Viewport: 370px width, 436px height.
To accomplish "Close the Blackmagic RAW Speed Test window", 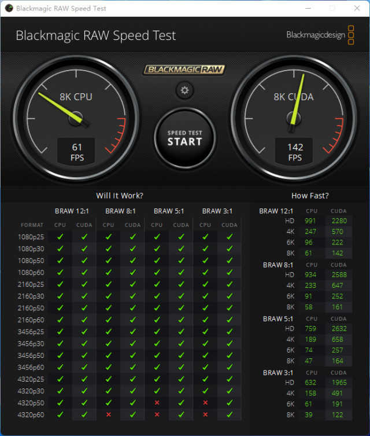I will [357, 8].
